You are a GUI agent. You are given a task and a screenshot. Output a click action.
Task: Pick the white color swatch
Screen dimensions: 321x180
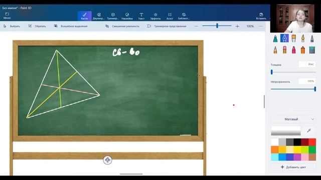274,142
